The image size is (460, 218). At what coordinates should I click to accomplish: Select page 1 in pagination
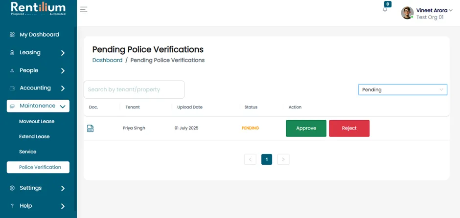(267, 159)
